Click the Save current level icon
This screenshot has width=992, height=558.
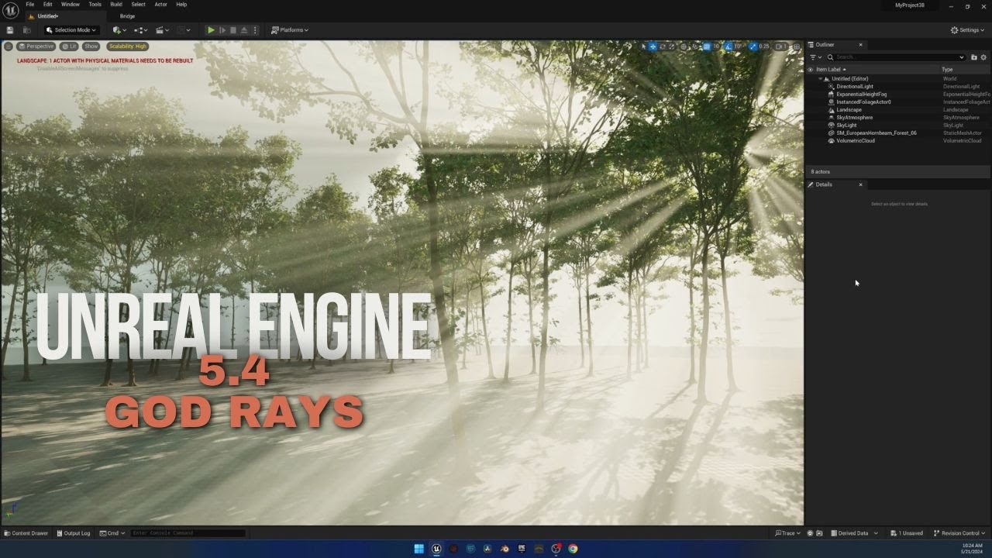click(x=10, y=30)
